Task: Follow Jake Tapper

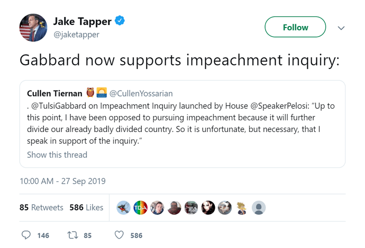Action: pyautogui.click(x=295, y=27)
